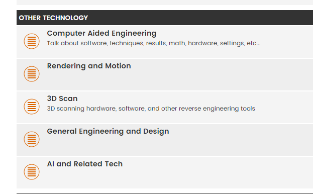Click the Rendering and Motion forum icon
The height and width of the screenshot is (194, 313).
(x=32, y=74)
